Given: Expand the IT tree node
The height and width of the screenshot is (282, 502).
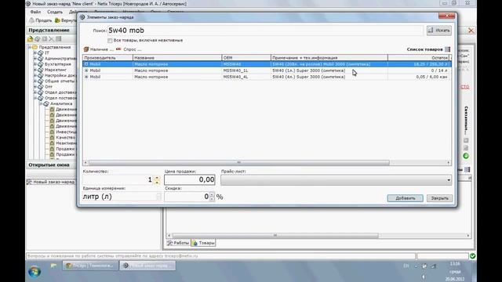Looking at the screenshot, I should coord(35,52).
